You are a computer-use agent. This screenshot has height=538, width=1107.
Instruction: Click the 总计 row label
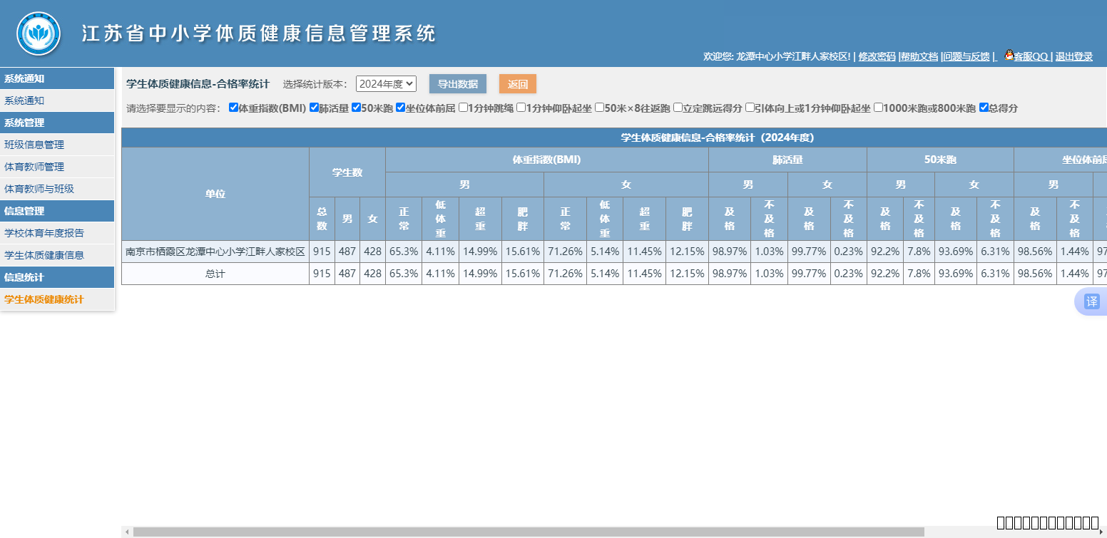click(x=215, y=274)
